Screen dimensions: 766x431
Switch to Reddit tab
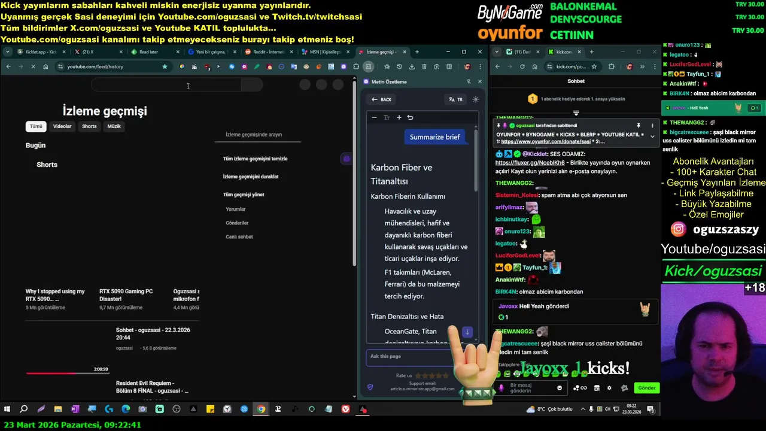pyautogui.click(x=268, y=52)
